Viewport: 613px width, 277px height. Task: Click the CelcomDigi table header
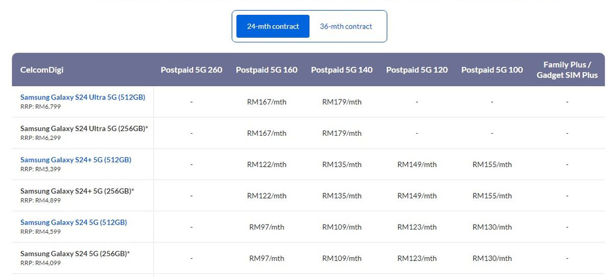tap(42, 70)
